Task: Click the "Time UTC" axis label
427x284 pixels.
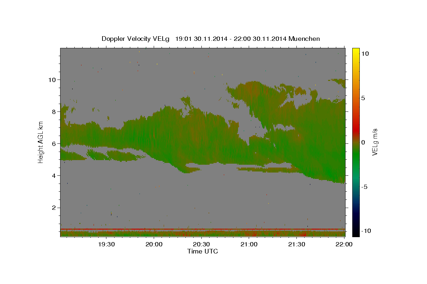Action: 202,251
